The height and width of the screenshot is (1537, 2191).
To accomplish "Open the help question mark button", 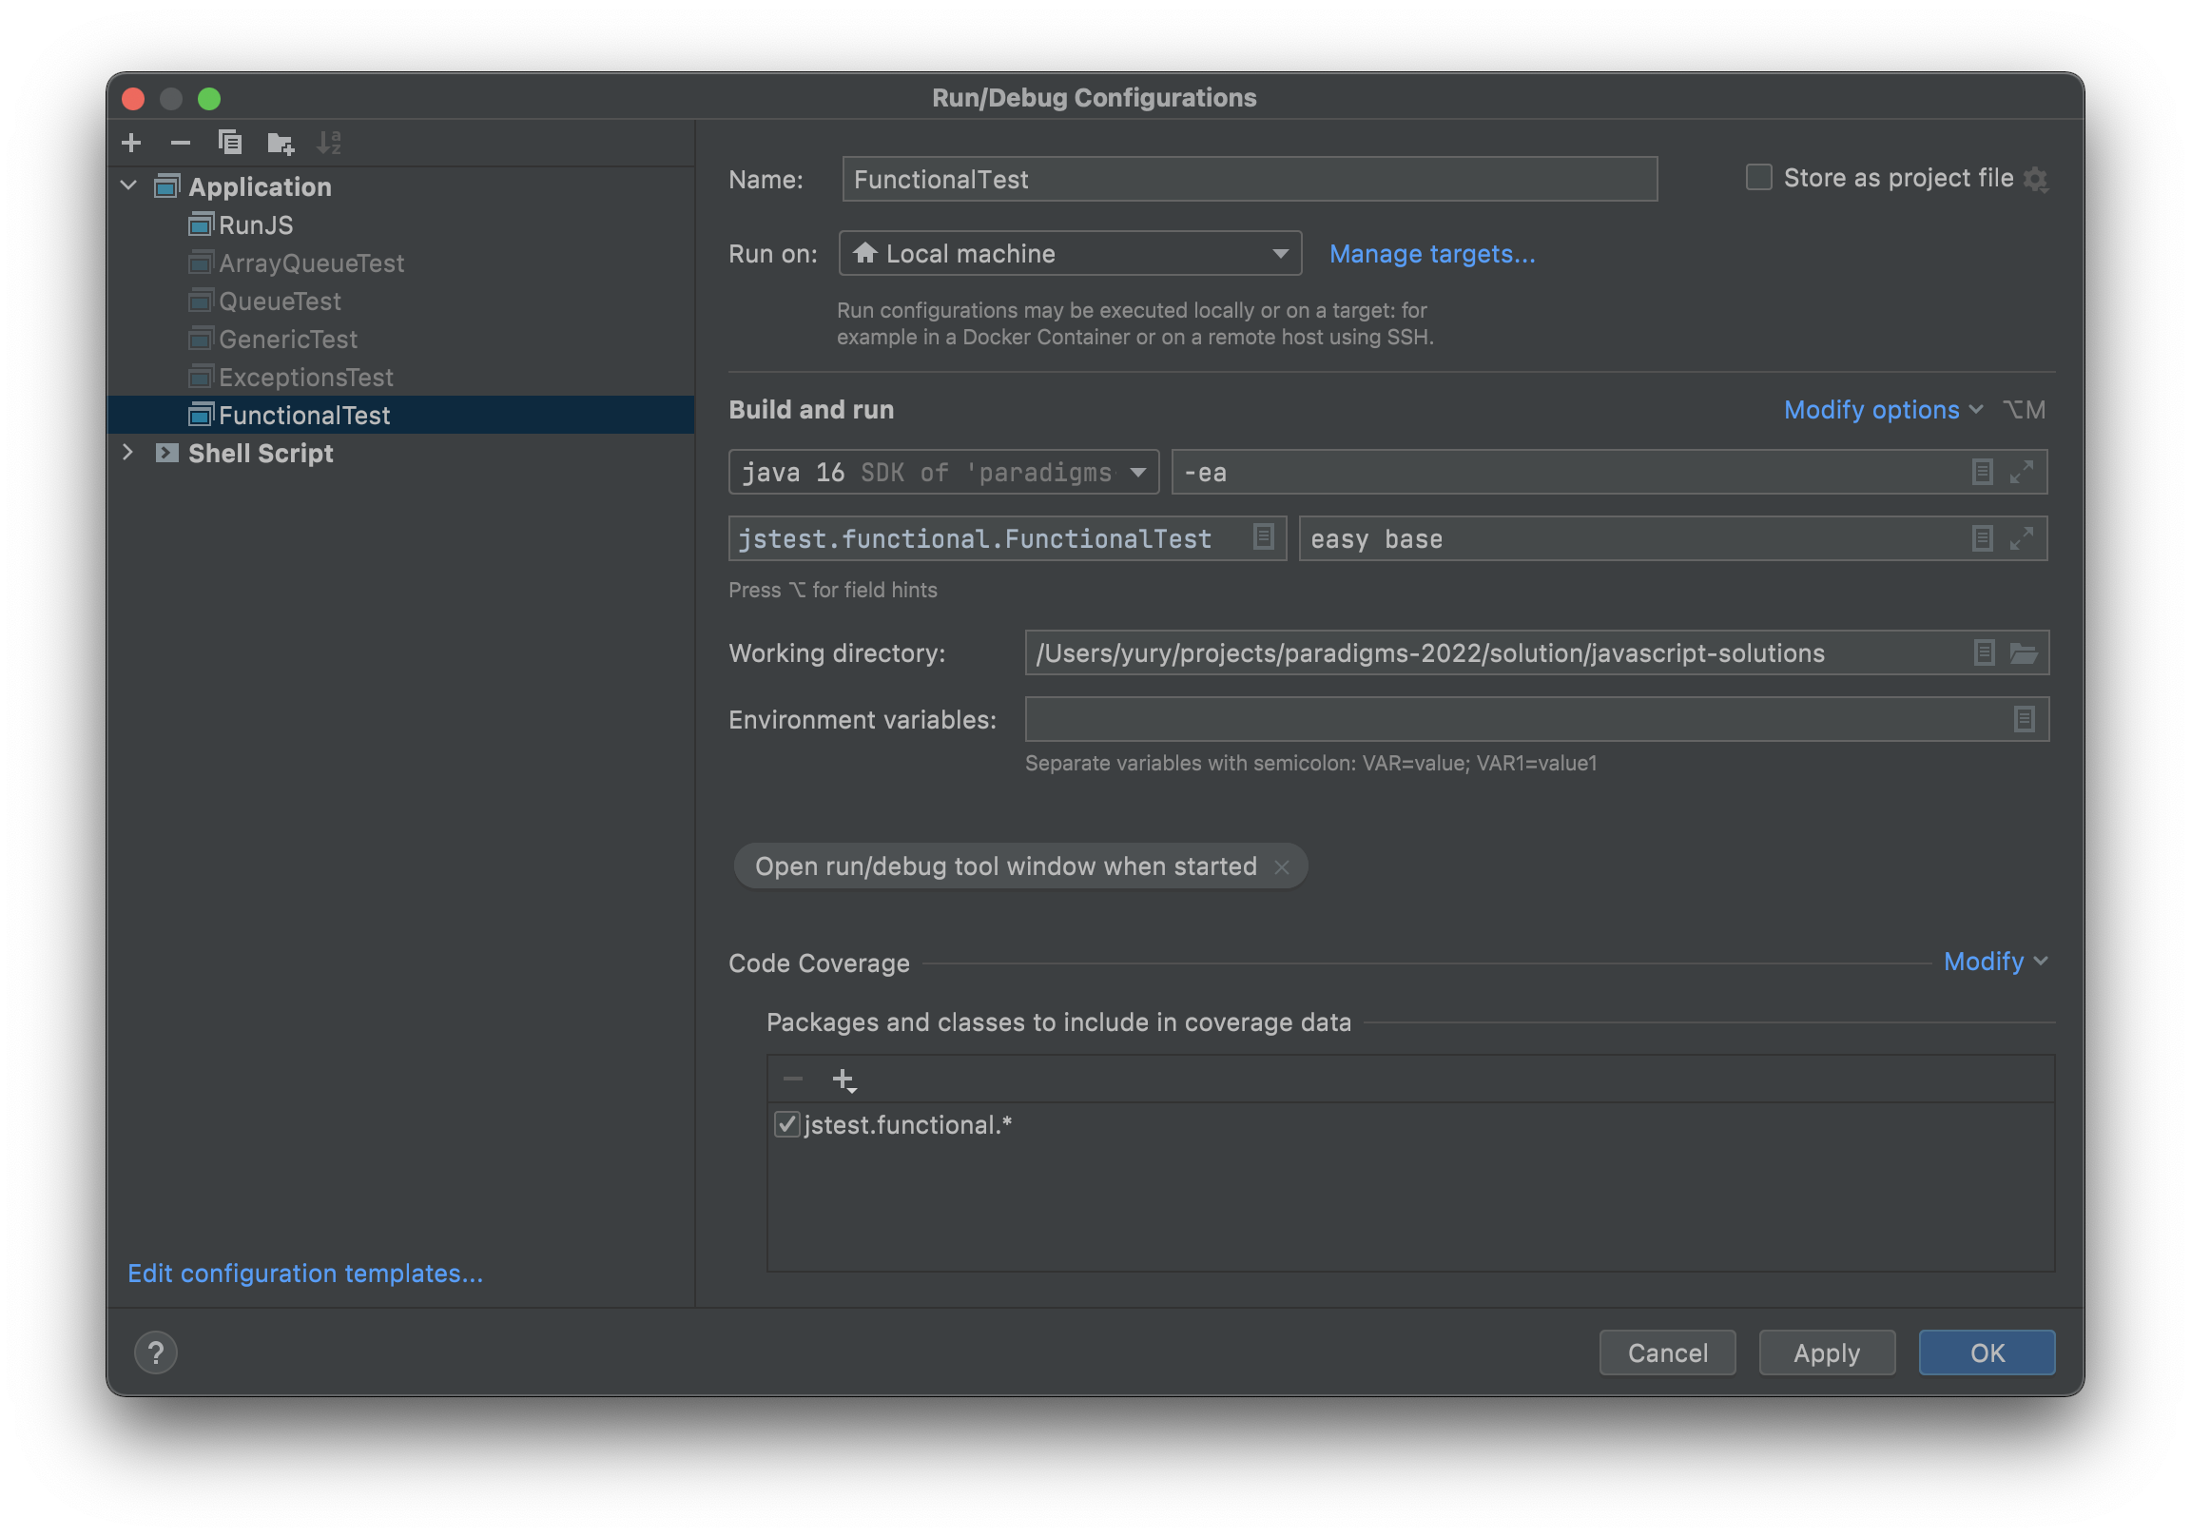I will pyautogui.click(x=156, y=1352).
